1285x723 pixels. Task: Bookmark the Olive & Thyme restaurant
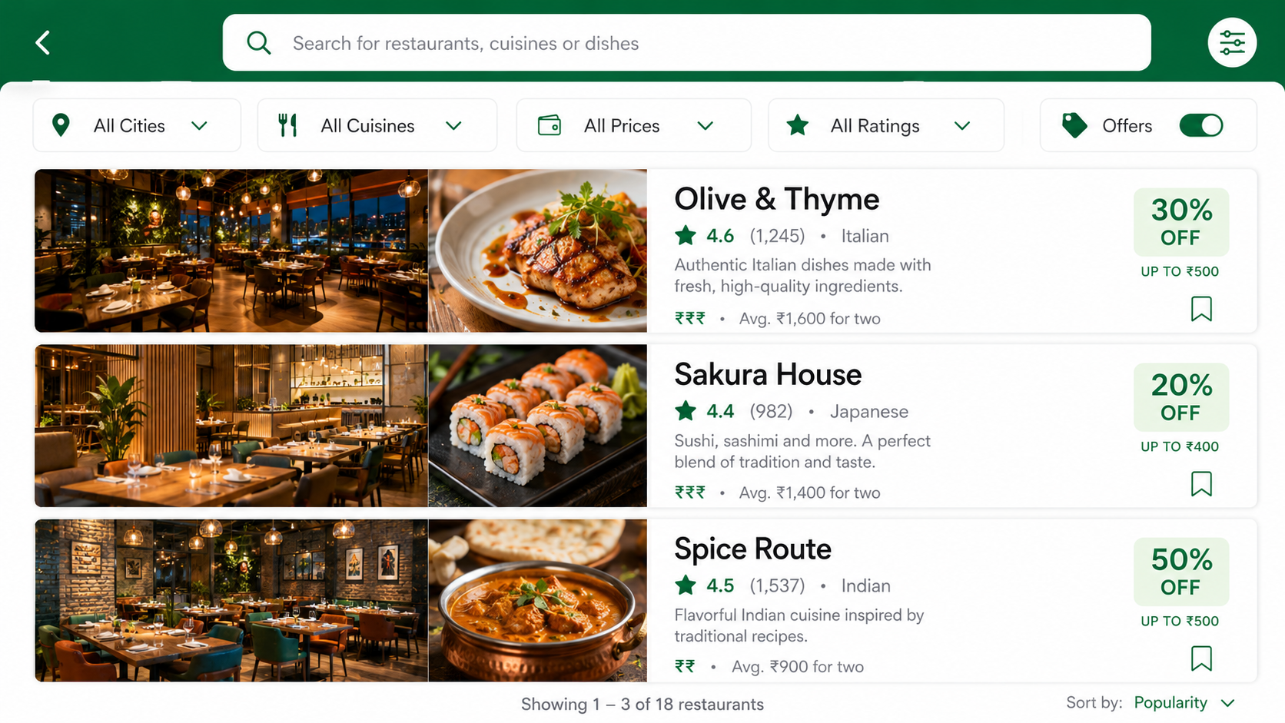[x=1201, y=309]
